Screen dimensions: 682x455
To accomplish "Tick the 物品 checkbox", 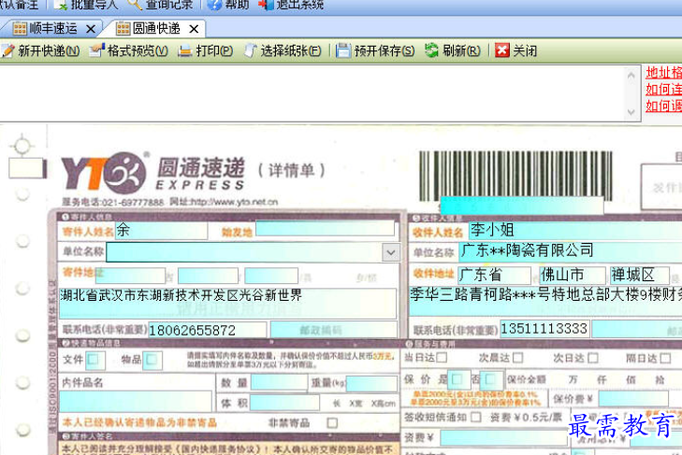I will [152, 360].
